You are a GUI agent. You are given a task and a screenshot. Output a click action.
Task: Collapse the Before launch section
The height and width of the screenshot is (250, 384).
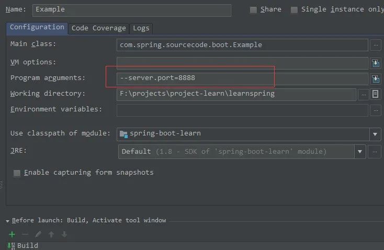pyautogui.click(x=8, y=221)
